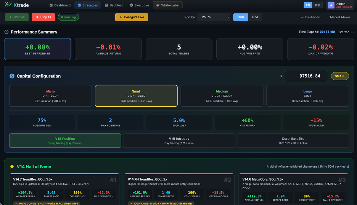Click the Hall of Fame star icon
This screenshot has height=205, width=357.
pos(12,167)
